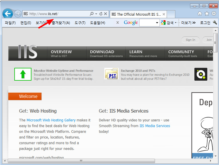This screenshot has width=219, height=165.
Task: Open the 파일(F) menu
Action: 10,23
